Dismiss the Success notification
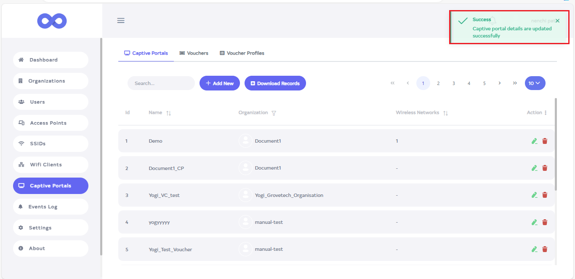575x279 pixels. (x=557, y=21)
